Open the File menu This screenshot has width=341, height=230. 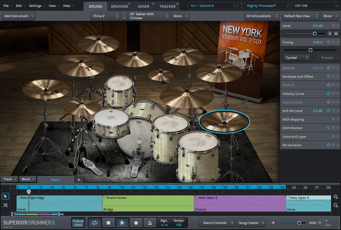click(x=8, y=6)
